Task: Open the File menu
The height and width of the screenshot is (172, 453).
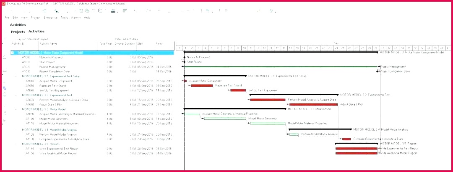Action: 7,18
